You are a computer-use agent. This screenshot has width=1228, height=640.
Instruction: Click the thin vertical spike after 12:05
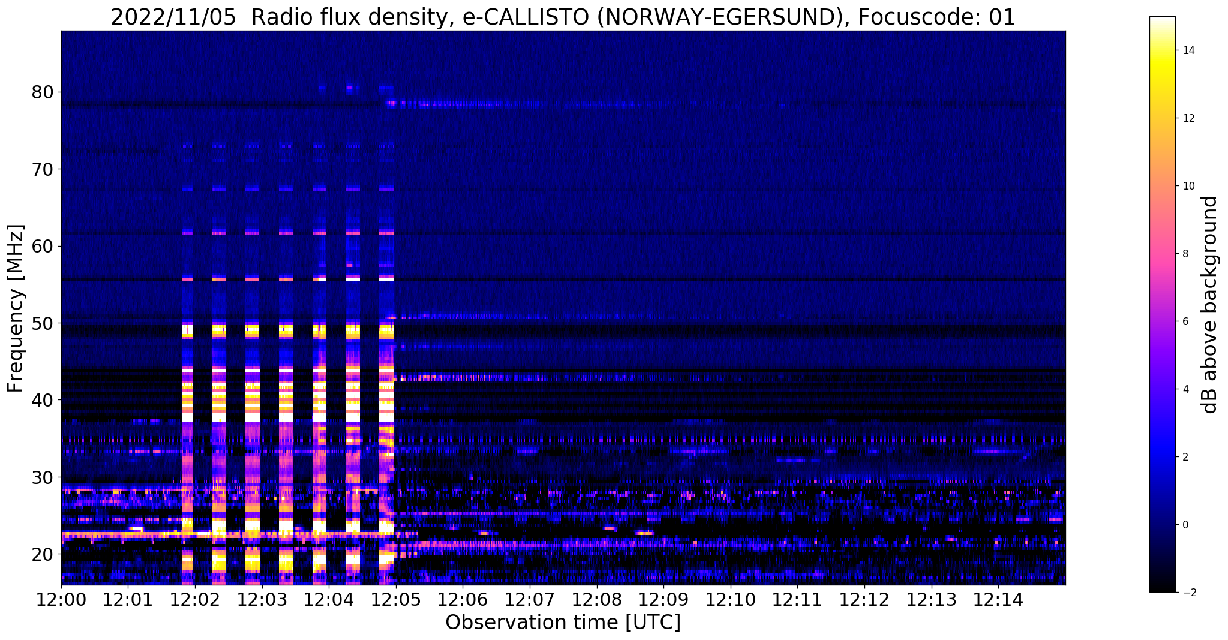pyautogui.click(x=413, y=483)
